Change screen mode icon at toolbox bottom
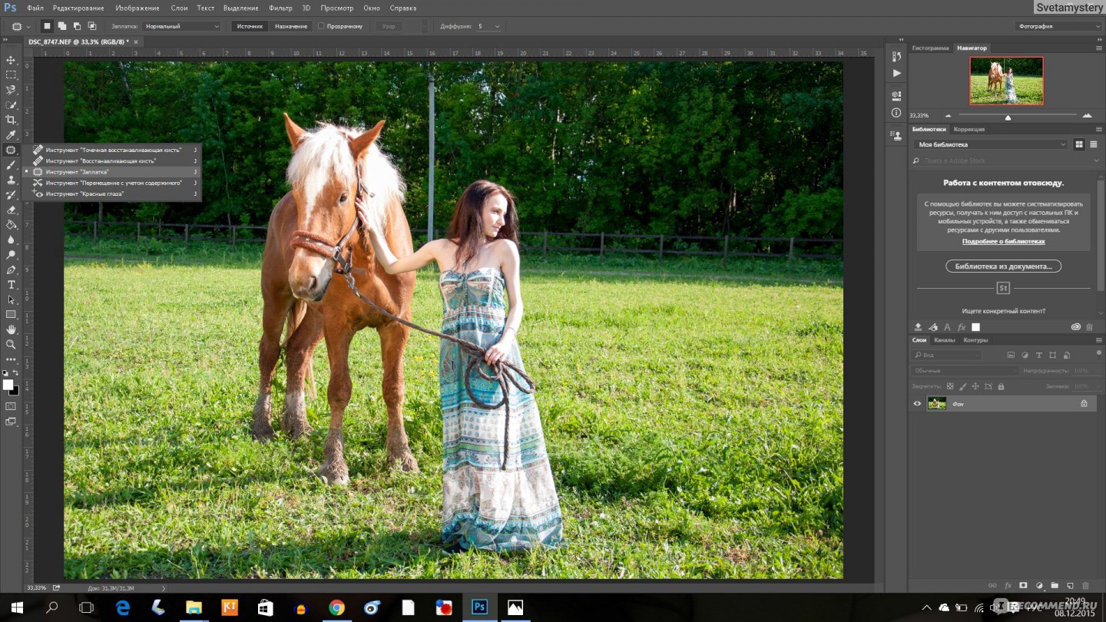1106x622 pixels. (x=11, y=422)
